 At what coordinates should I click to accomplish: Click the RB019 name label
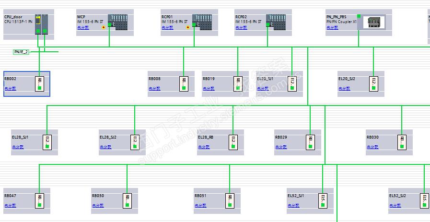coord(209,79)
